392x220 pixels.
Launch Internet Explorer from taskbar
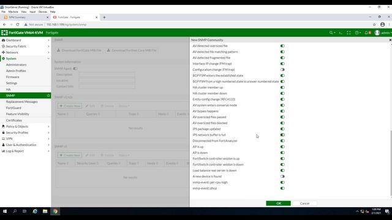point(35,211)
